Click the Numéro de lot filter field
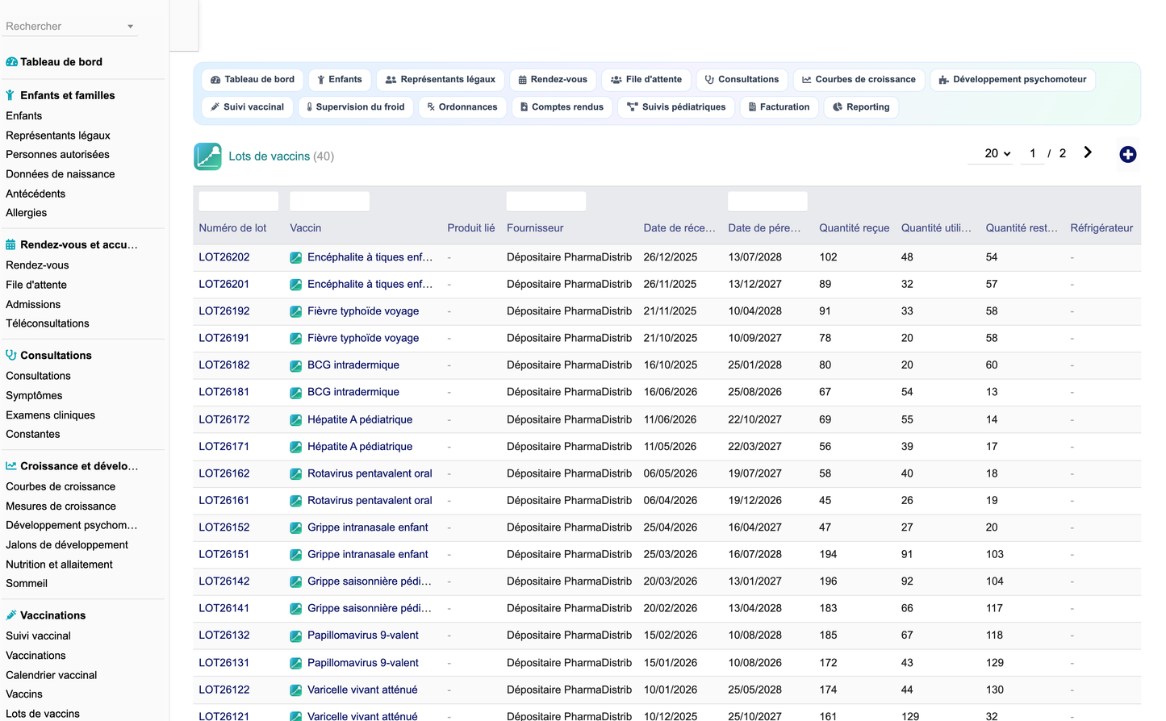Viewport: 1166px width, 721px height. point(239,202)
